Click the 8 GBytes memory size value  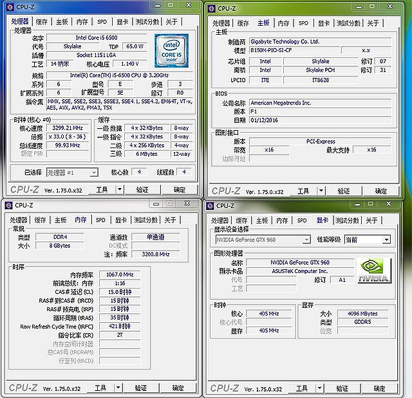tap(60, 245)
